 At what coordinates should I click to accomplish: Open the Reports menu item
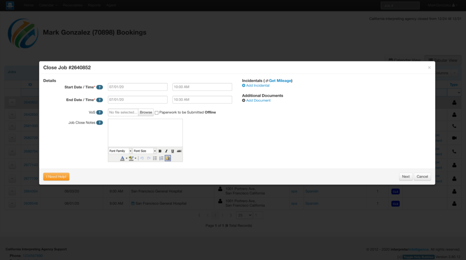(x=94, y=5)
